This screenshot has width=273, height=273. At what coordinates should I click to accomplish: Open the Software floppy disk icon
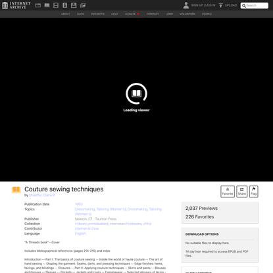74,5
